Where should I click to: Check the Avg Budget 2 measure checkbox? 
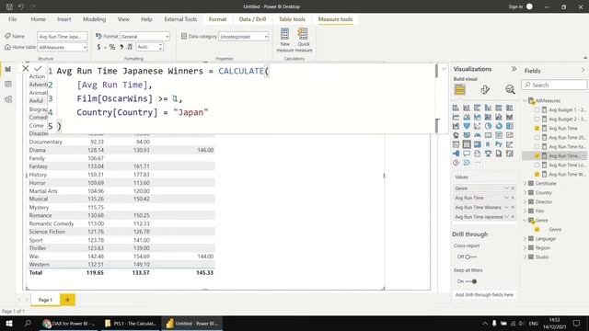point(537,119)
